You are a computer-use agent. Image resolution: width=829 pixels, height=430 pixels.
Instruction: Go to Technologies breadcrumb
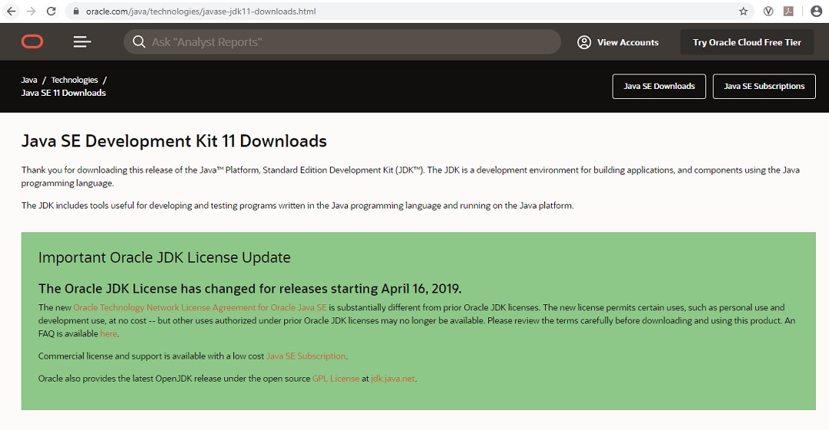[74, 80]
